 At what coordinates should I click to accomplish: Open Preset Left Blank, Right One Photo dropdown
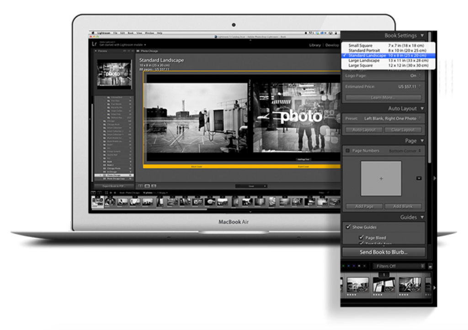tap(392, 119)
